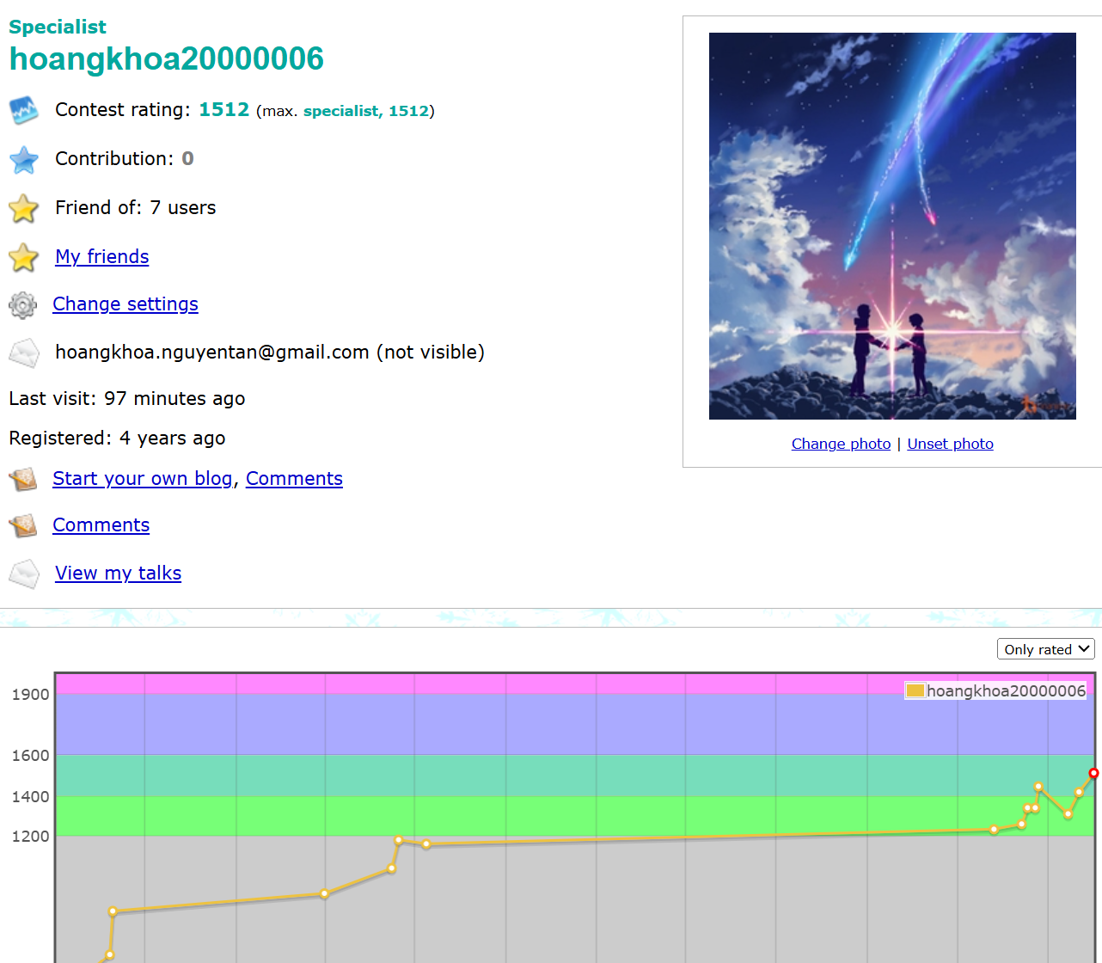Click the contest rating chart icon
Viewport: 1102px width, 963px height.
tap(24, 111)
